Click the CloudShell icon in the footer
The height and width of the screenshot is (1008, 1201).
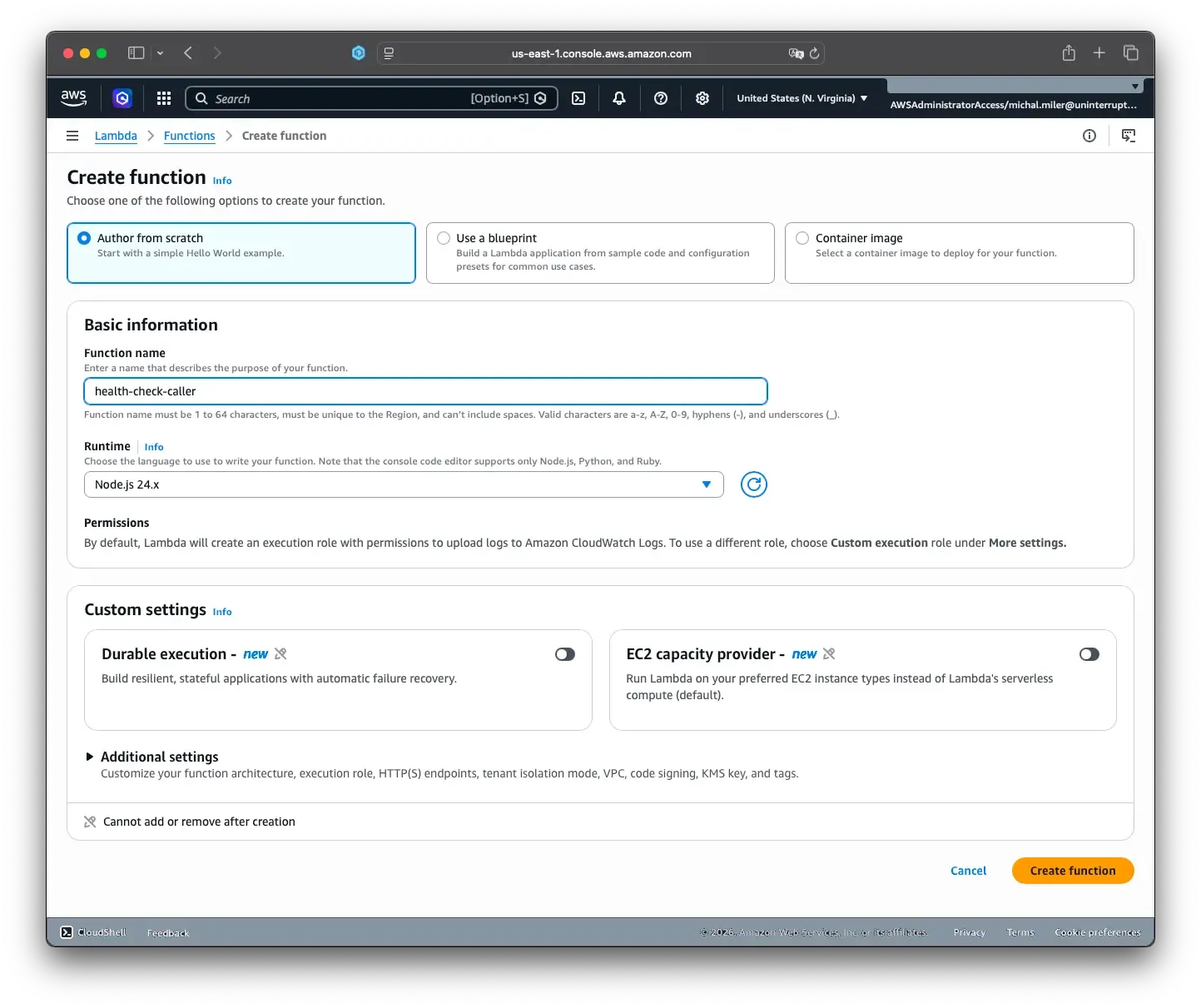67,932
